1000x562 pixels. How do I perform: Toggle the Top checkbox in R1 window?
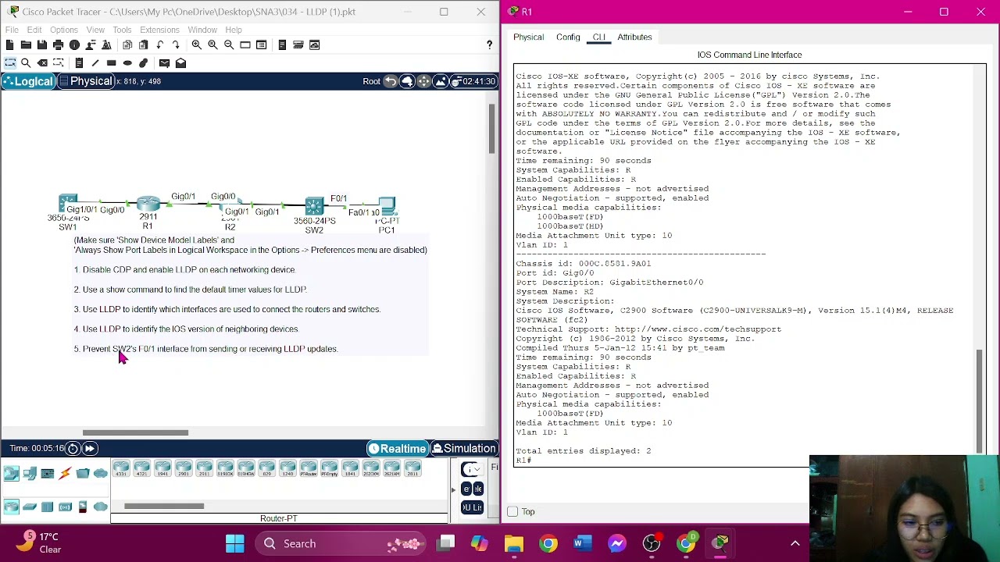point(512,512)
